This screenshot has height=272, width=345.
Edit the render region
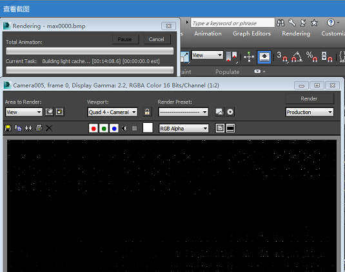pyautogui.click(x=49, y=112)
